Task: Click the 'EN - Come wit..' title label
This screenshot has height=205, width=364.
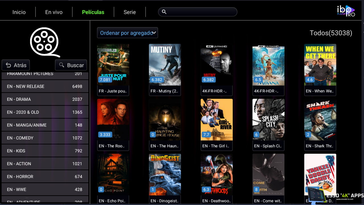Action: pos(268,201)
